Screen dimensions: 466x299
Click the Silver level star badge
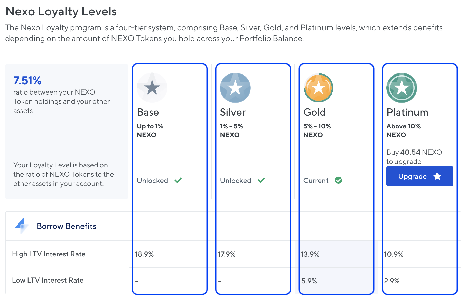(x=235, y=87)
